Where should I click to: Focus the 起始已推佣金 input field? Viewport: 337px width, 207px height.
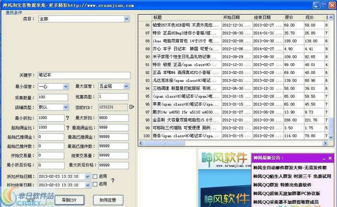click(x=51, y=137)
